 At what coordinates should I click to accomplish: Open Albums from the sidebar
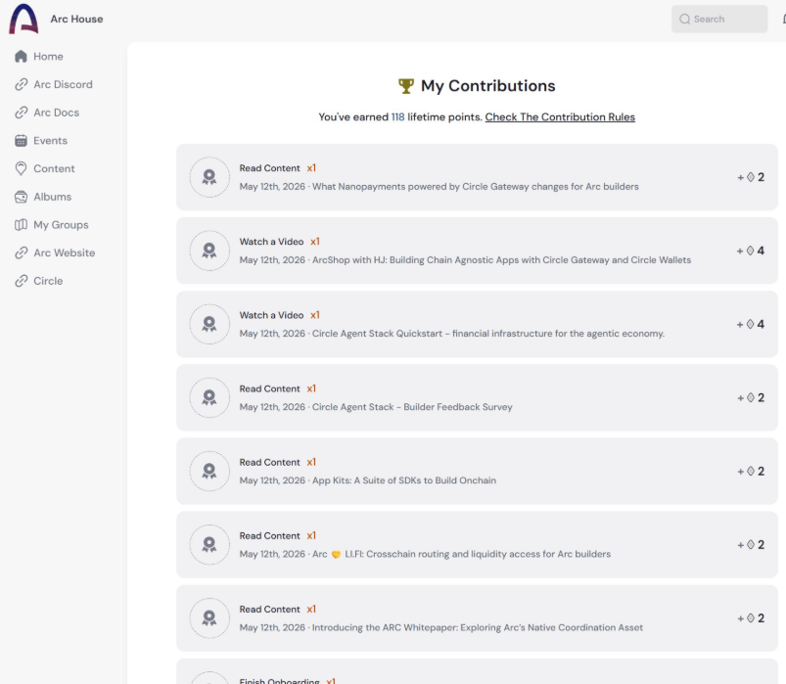[43, 197]
